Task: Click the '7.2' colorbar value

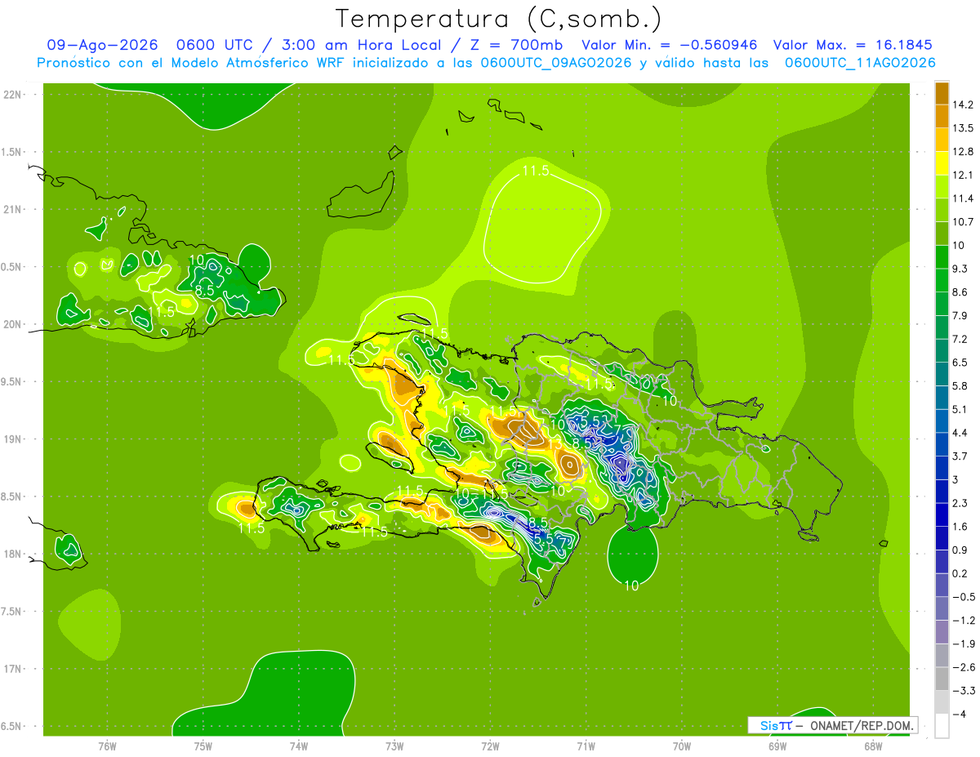Action: (x=960, y=339)
